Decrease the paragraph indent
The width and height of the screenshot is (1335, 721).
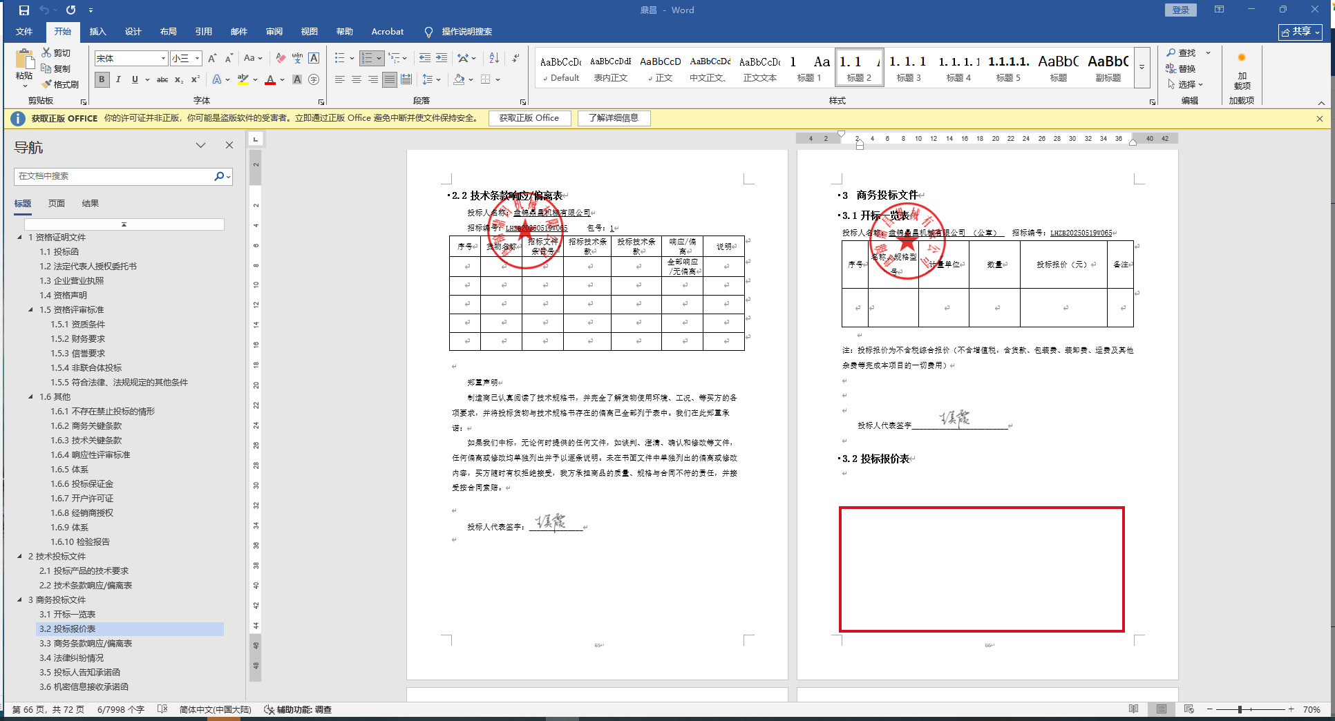pyautogui.click(x=424, y=58)
